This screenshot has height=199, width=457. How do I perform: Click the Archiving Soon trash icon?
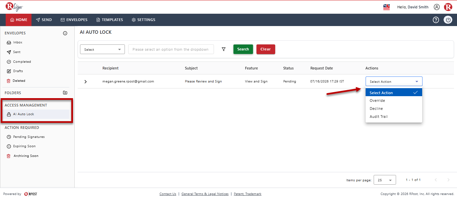click(9, 156)
